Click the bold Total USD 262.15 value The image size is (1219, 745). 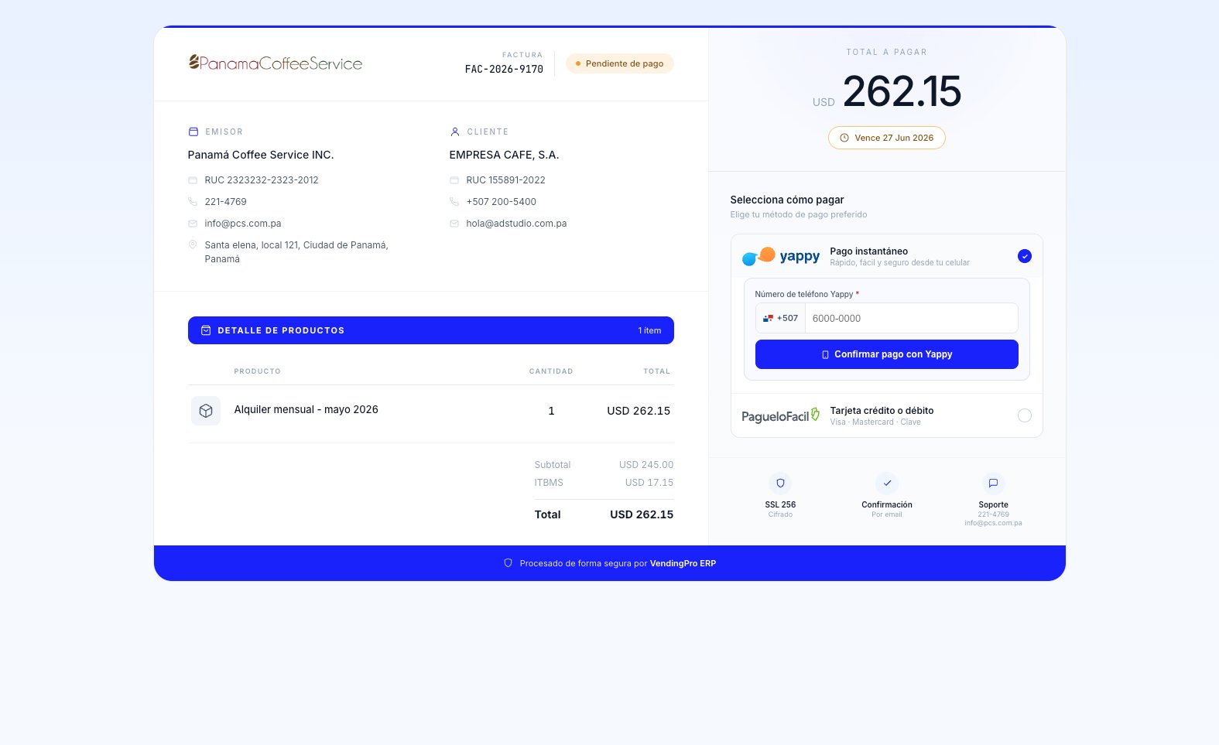[642, 514]
